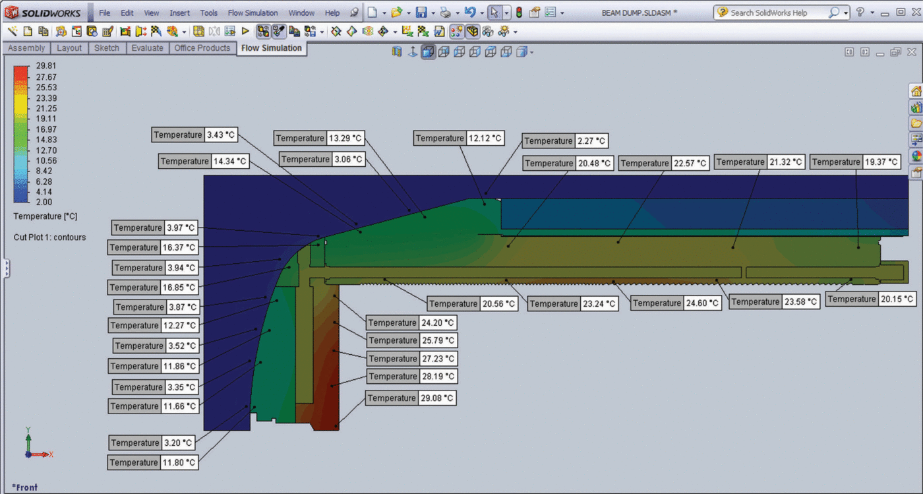Screen dimensions: 923x494
Task: Open the File Explorer folder task pane tab
Action: tap(916, 123)
